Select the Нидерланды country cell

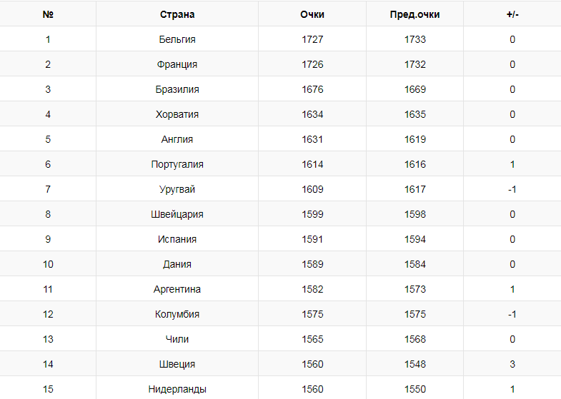(x=177, y=389)
